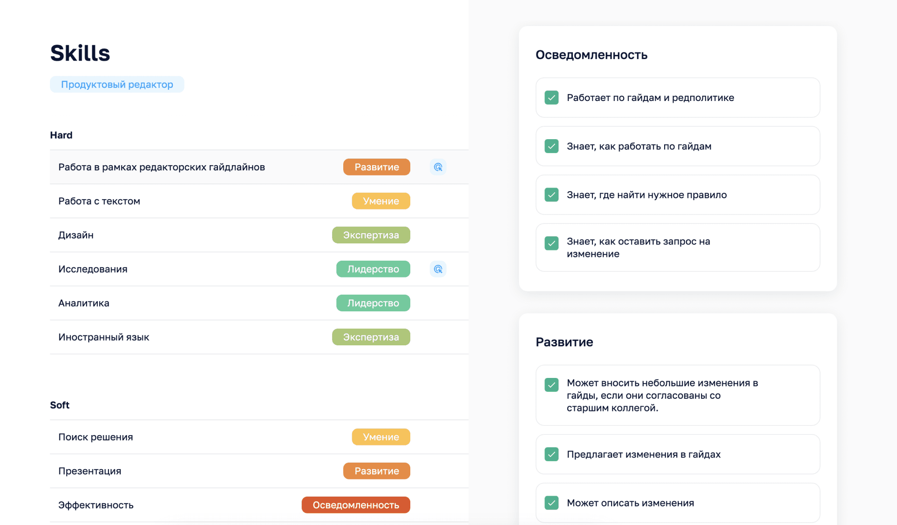Click "Экспертиза" badge next to "Иностранный язык"
Image resolution: width=897 pixels, height=525 pixels.
click(371, 337)
